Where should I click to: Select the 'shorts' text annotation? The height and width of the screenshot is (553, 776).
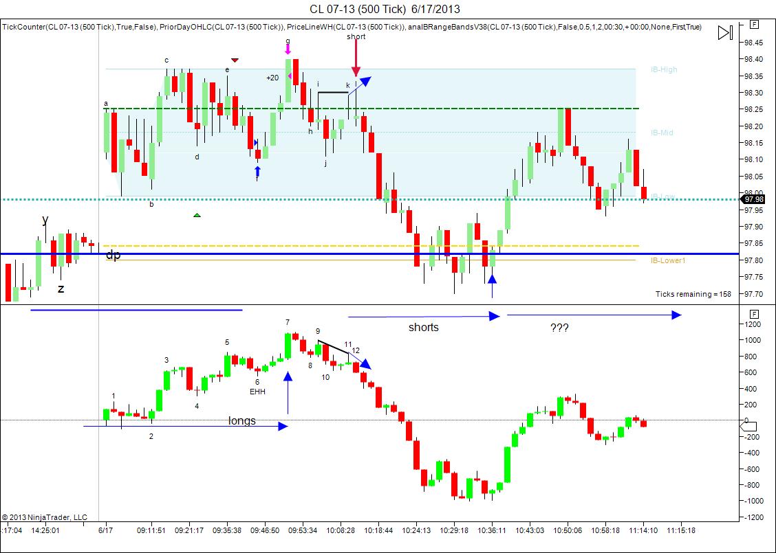point(424,328)
